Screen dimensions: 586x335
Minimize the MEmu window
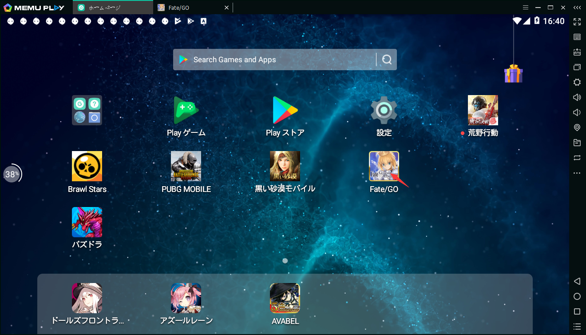point(538,8)
